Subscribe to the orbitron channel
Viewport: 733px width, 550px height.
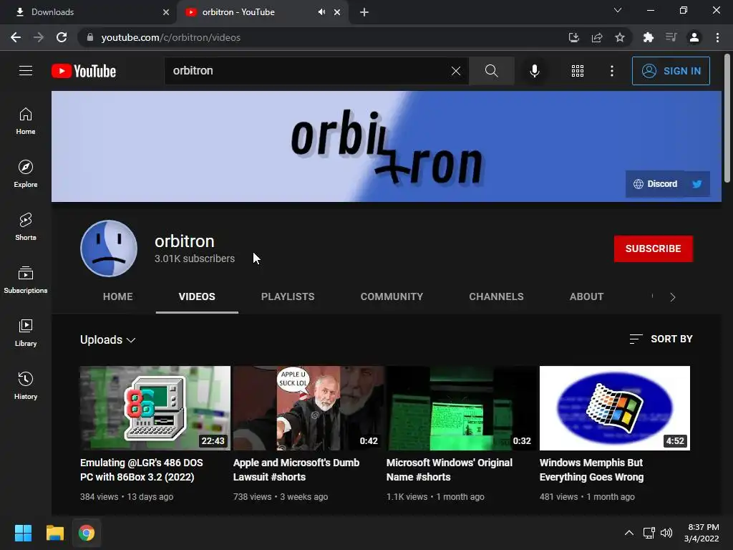(653, 249)
